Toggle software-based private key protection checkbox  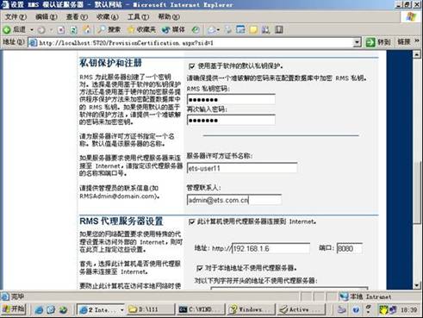pyautogui.click(x=192, y=66)
